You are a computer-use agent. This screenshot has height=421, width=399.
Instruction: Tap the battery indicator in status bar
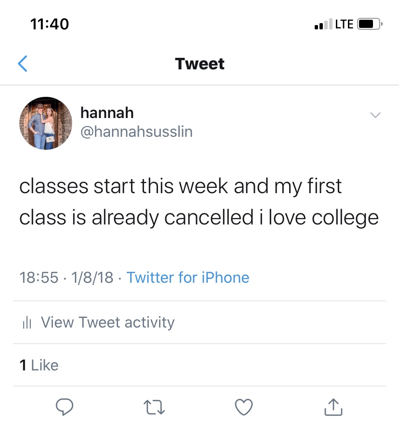[370, 24]
